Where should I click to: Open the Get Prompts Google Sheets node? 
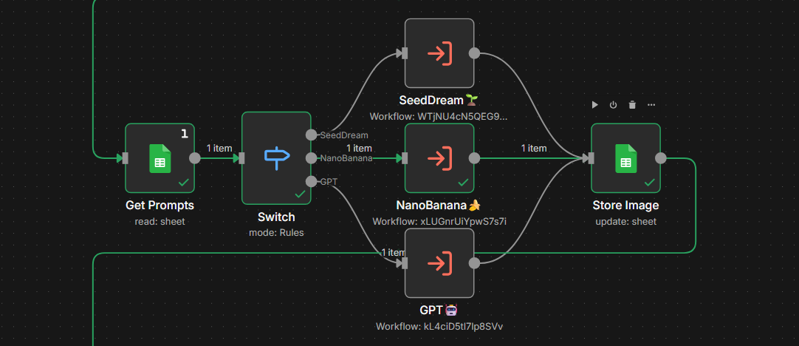[160, 158]
